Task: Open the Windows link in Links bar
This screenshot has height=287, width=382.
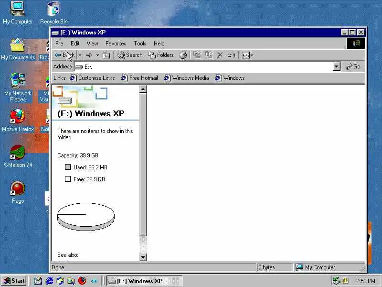Action: coord(230,78)
